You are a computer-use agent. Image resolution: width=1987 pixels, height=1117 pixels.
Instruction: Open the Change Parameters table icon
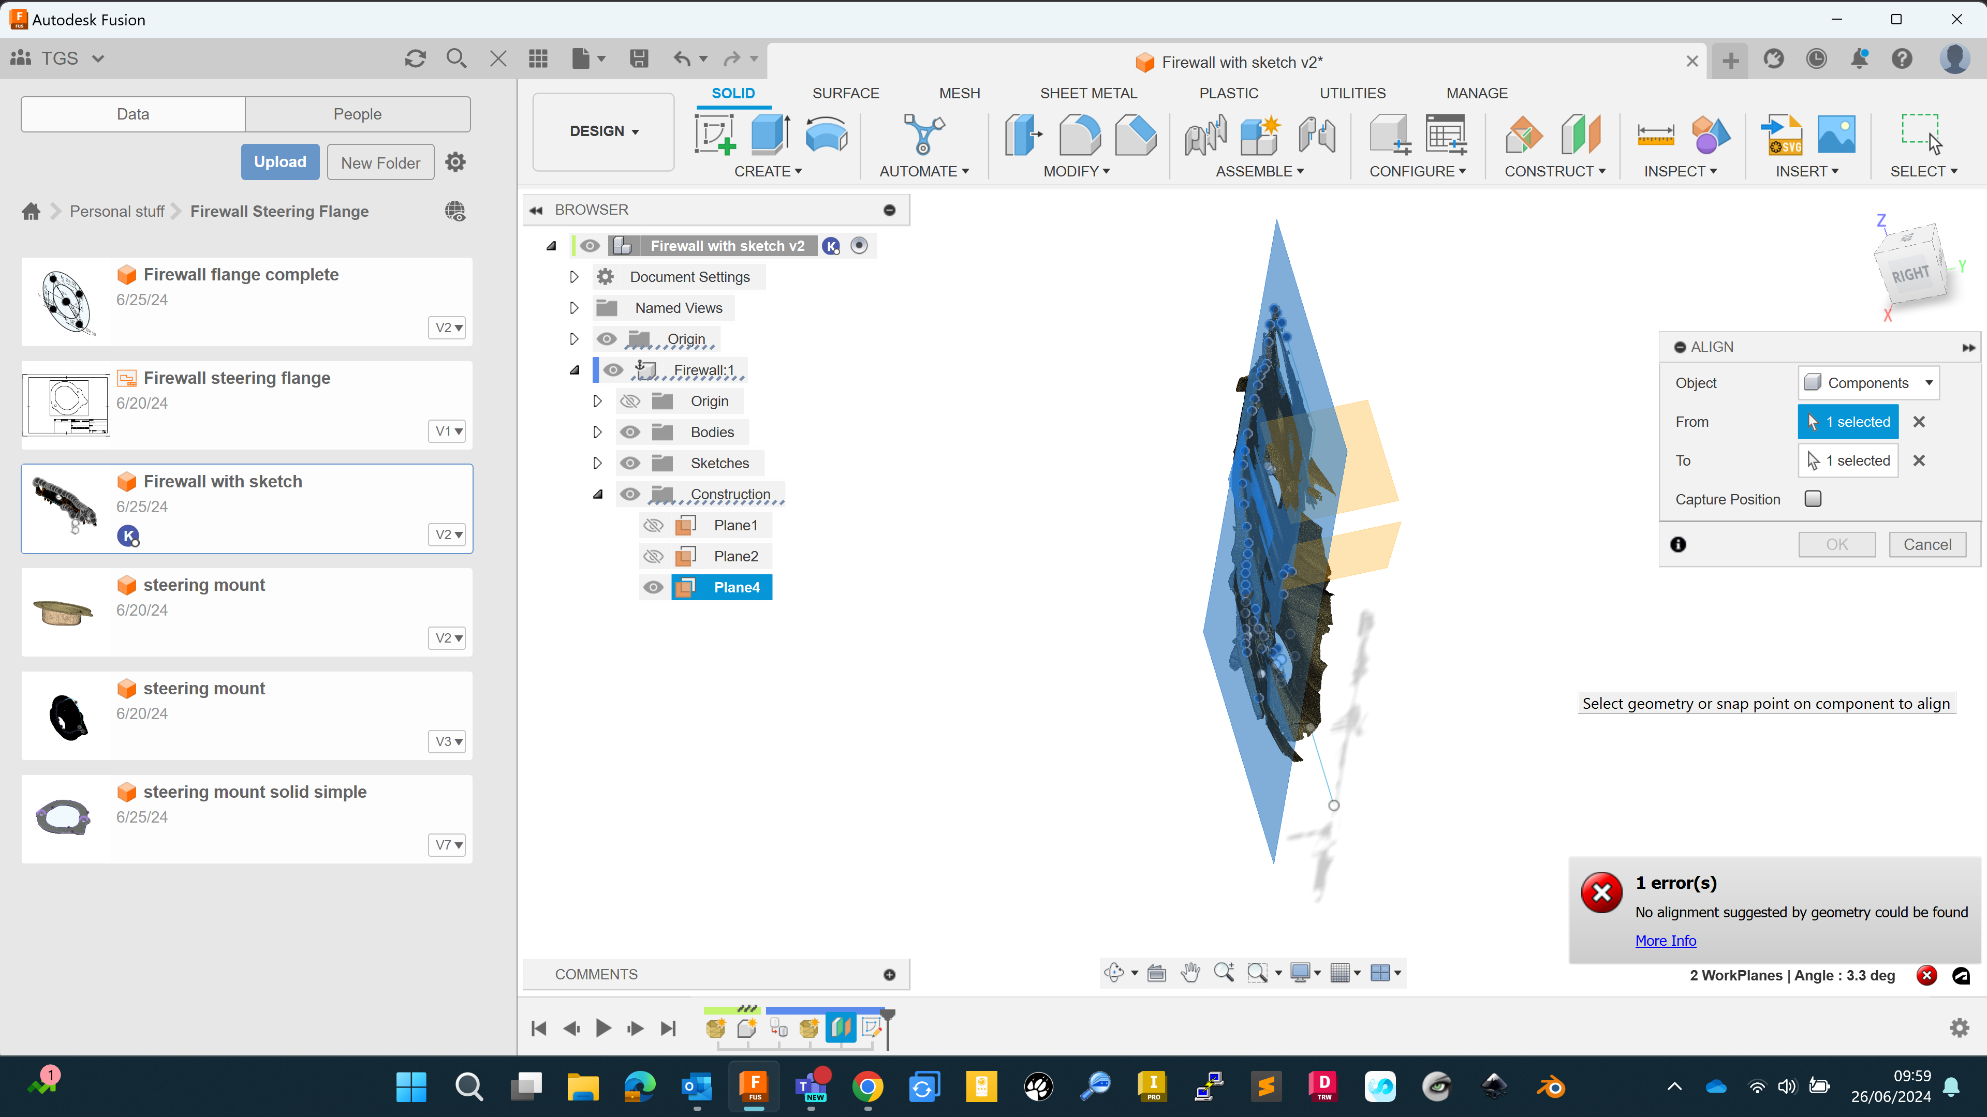pos(1446,135)
